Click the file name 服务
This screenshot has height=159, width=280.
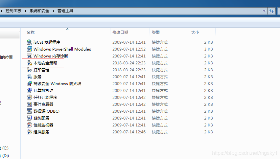point(37,77)
